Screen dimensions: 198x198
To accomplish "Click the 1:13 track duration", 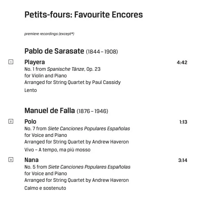I will point(183,122).
